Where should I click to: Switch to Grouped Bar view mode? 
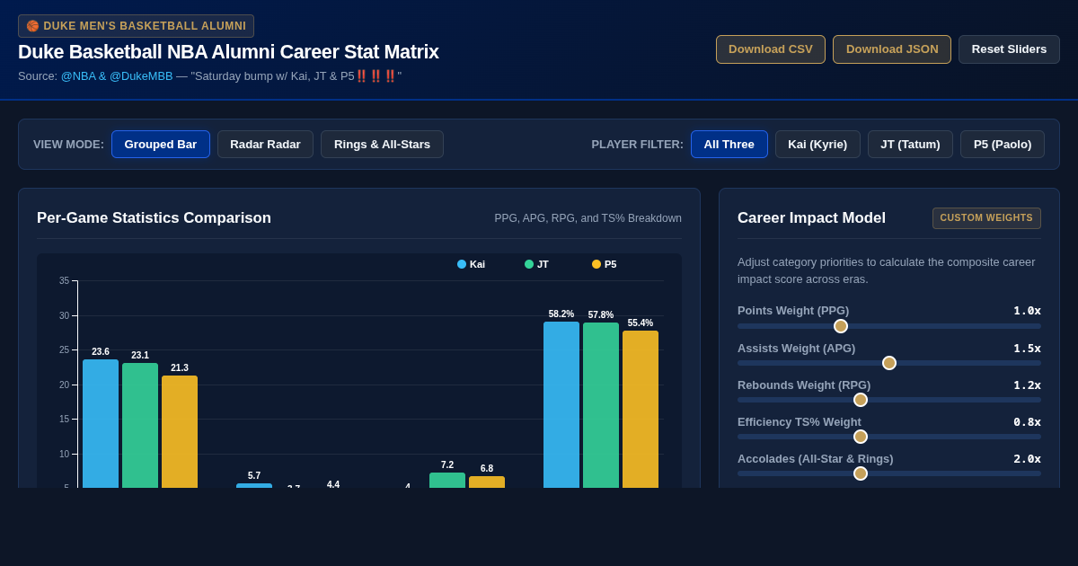[x=161, y=145]
